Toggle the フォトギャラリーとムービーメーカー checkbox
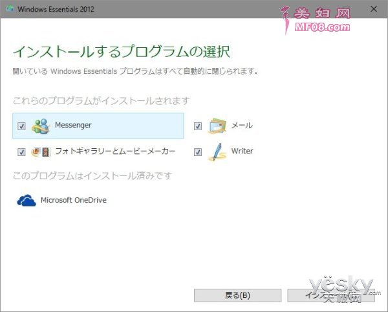The height and width of the screenshot is (312, 388). click(21, 151)
